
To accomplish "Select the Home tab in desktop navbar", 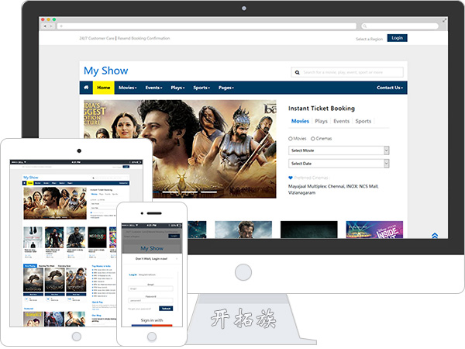I will tap(104, 88).
